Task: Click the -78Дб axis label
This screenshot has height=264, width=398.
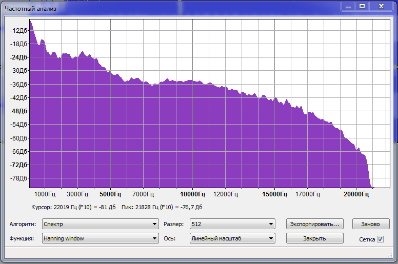Action: 18,178
